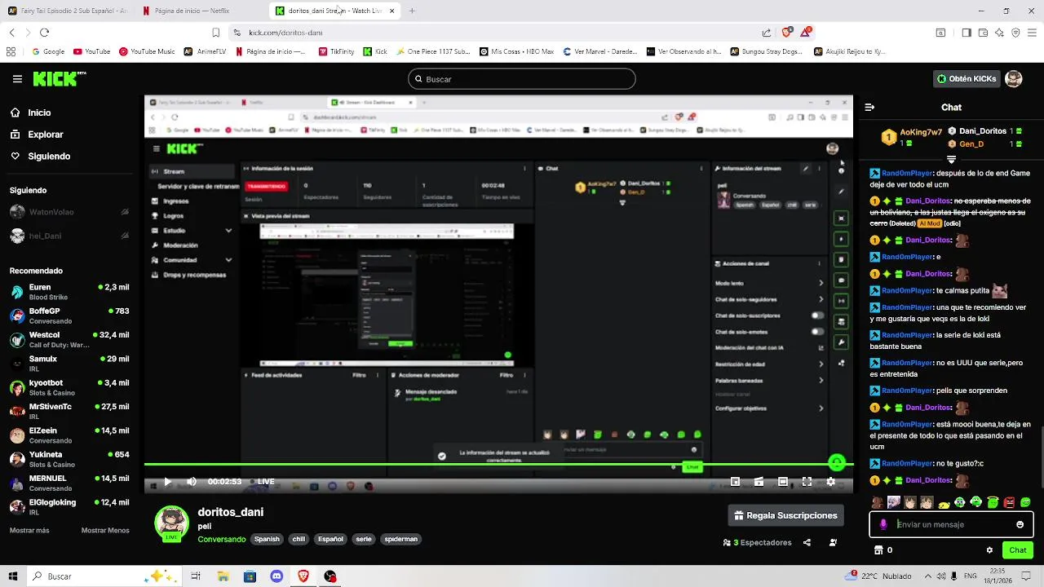Screen dimensions: 1044x587
Task: Go to Inicio in sidebar
Action: pos(31,113)
